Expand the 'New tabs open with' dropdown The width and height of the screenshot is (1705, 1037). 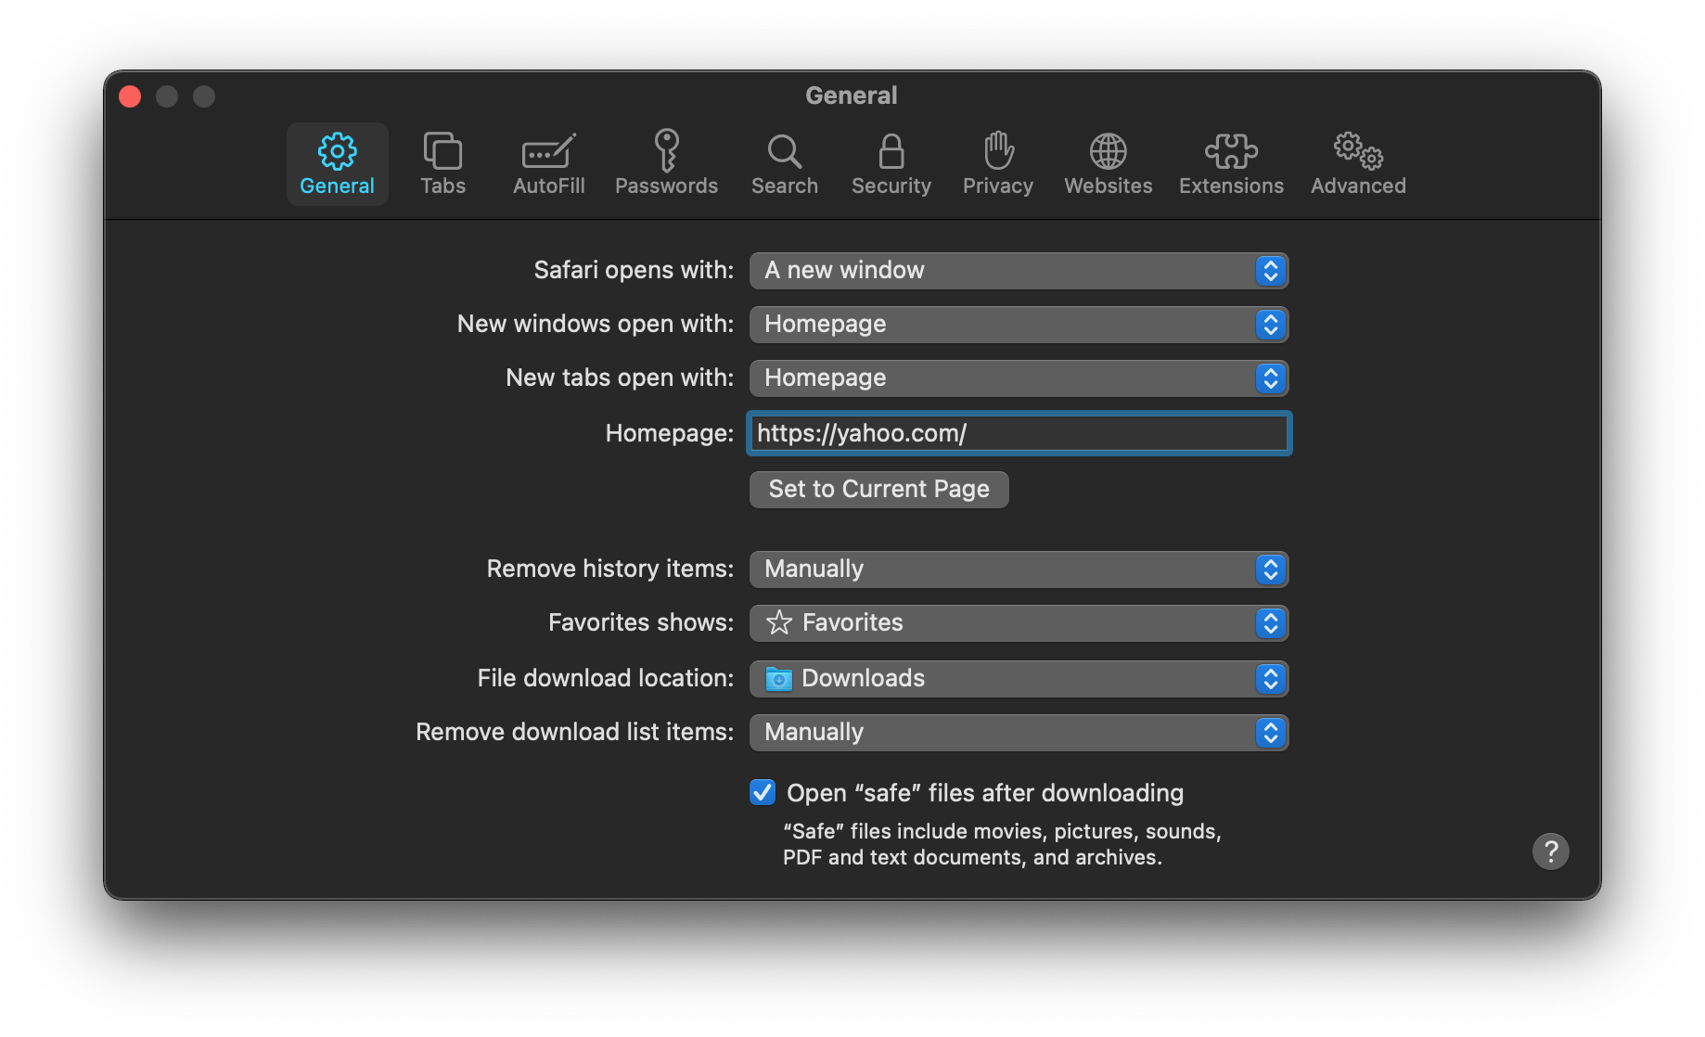tap(1019, 378)
